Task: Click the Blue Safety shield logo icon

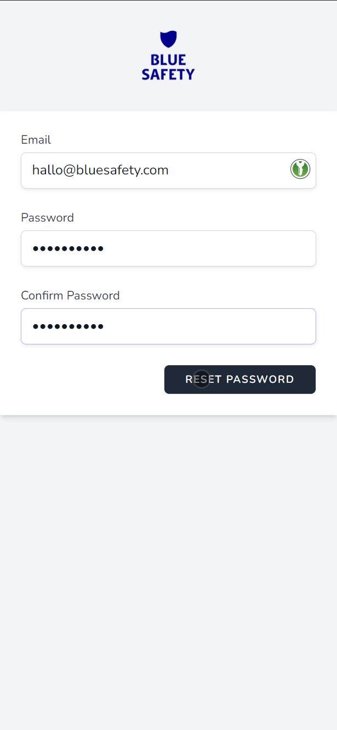Action: (168, 39)
